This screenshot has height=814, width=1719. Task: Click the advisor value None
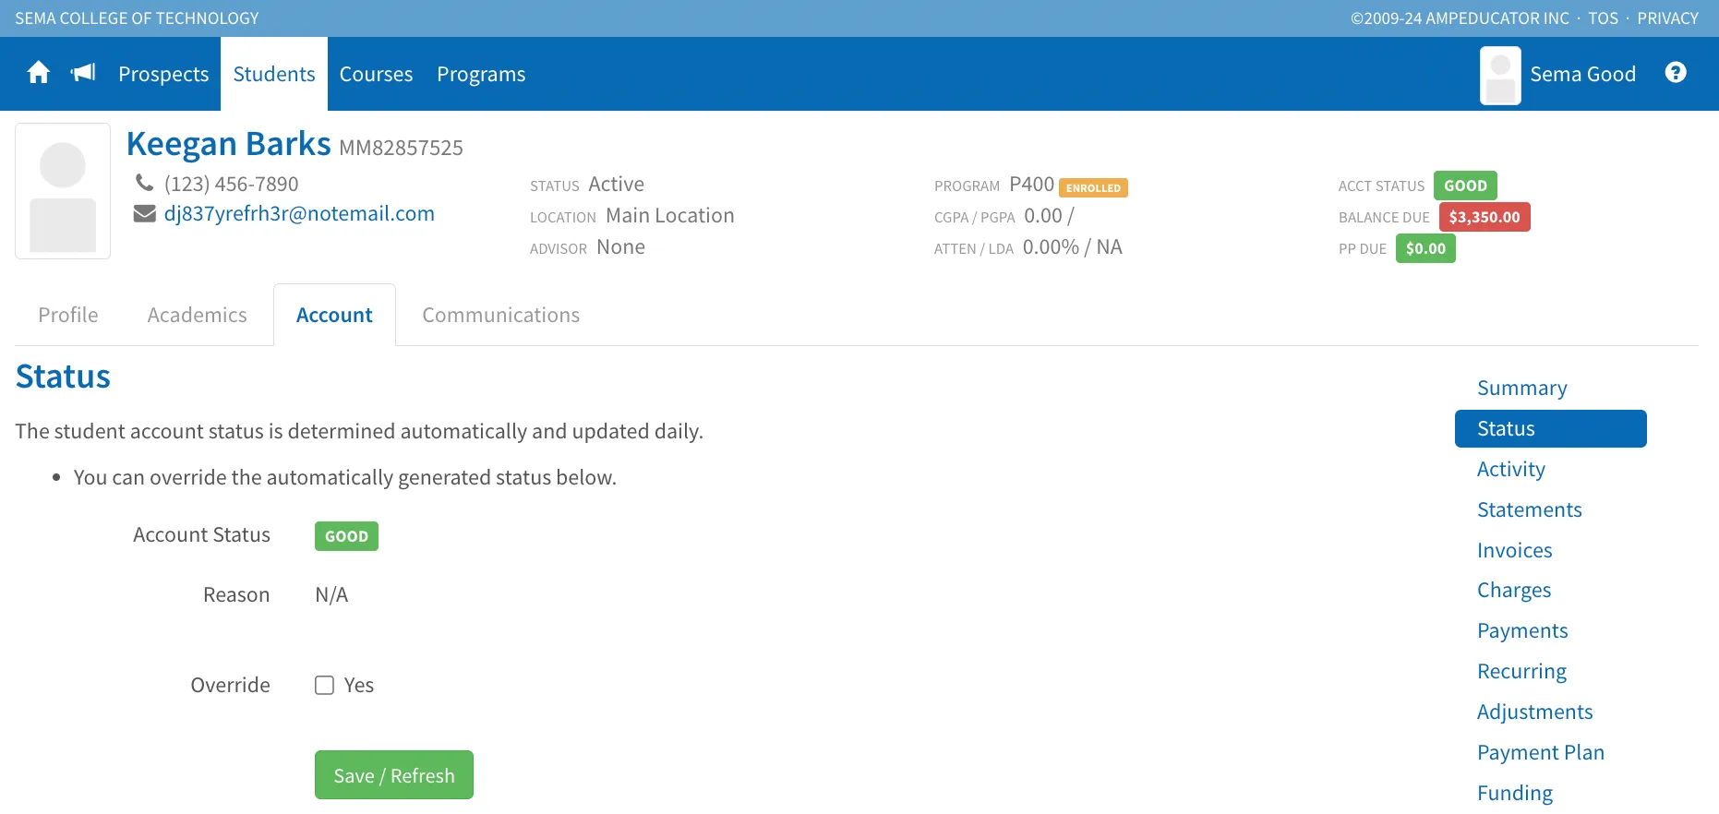pyautogui.click(x=620, y=246)
